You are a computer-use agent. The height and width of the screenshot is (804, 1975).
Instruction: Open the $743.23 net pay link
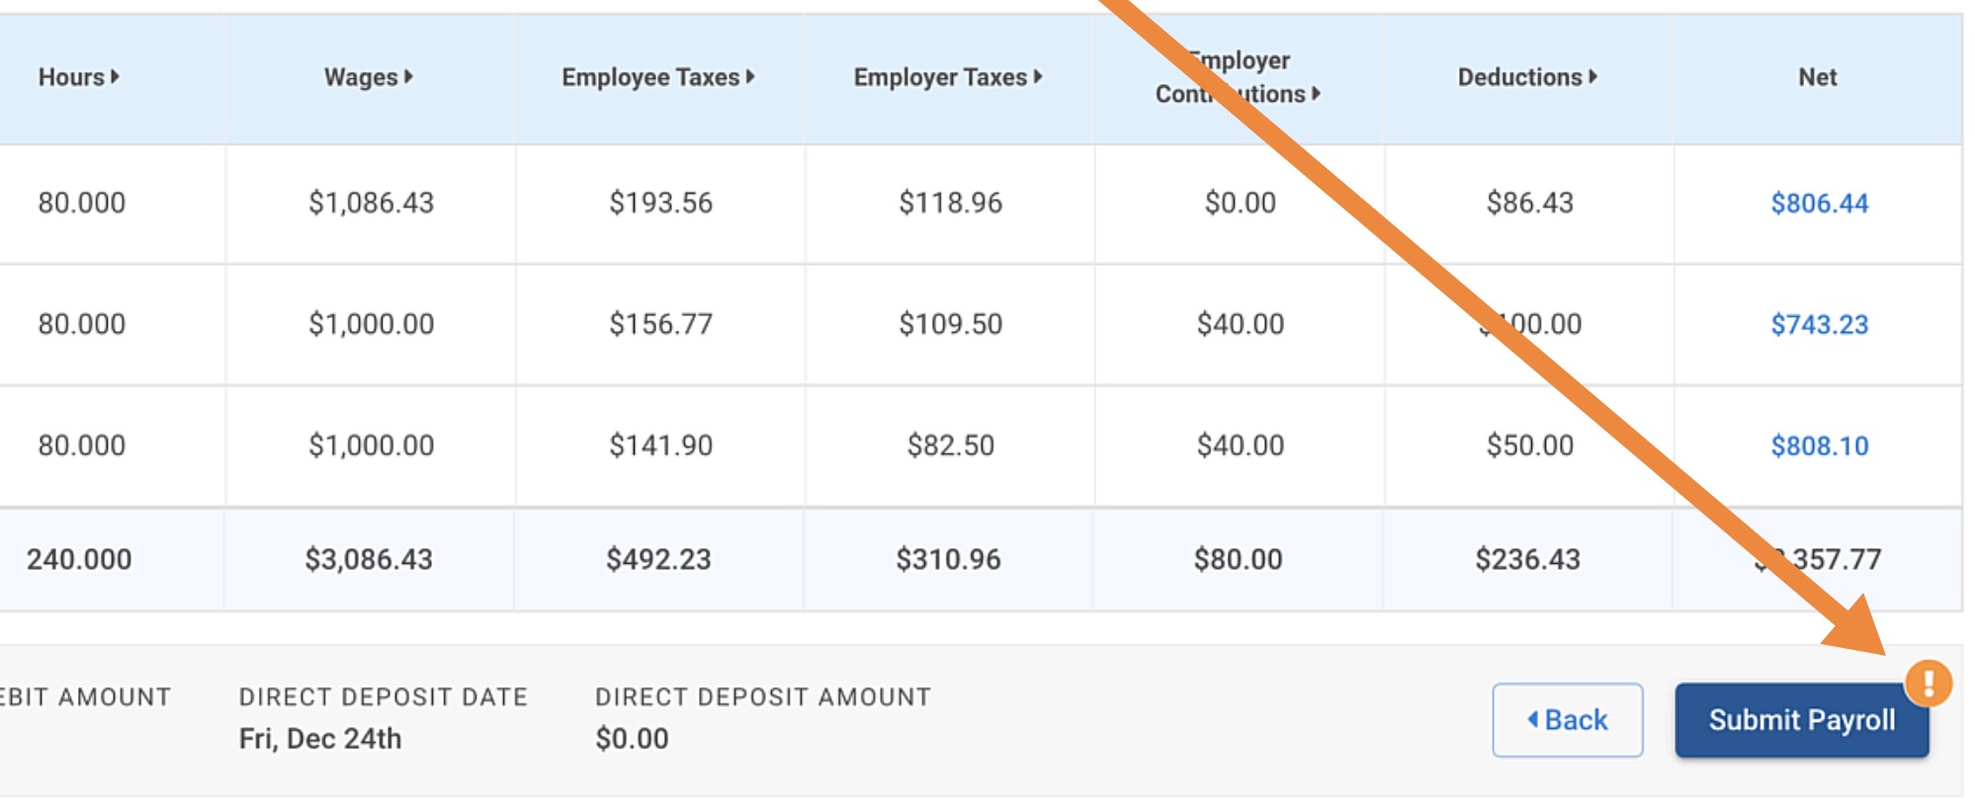click(x=1819, y=325)
